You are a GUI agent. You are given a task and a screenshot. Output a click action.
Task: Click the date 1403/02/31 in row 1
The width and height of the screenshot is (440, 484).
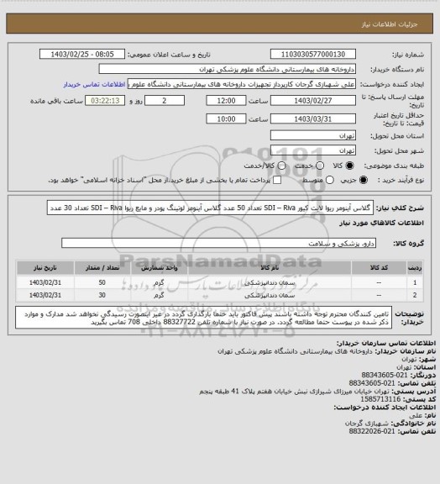[x=45, y=282]
